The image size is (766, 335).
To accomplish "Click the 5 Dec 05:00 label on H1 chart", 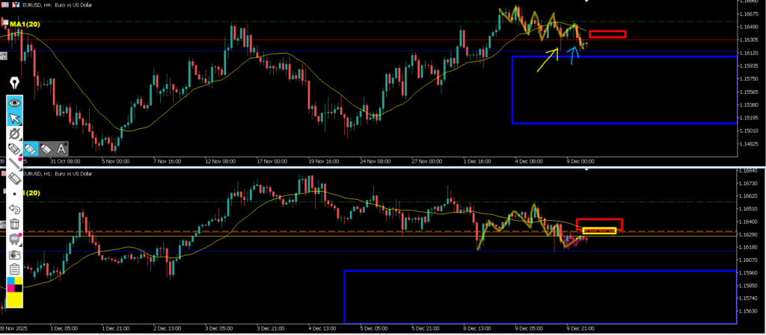I will coord(374,329).
